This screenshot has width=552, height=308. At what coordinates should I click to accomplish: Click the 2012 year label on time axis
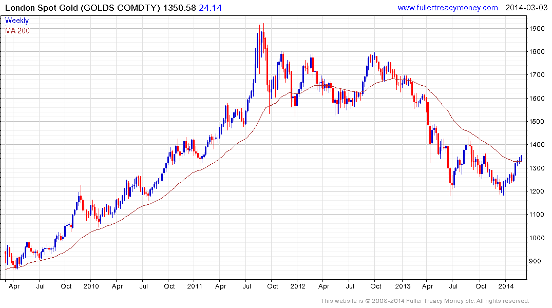tap(298, 286)
